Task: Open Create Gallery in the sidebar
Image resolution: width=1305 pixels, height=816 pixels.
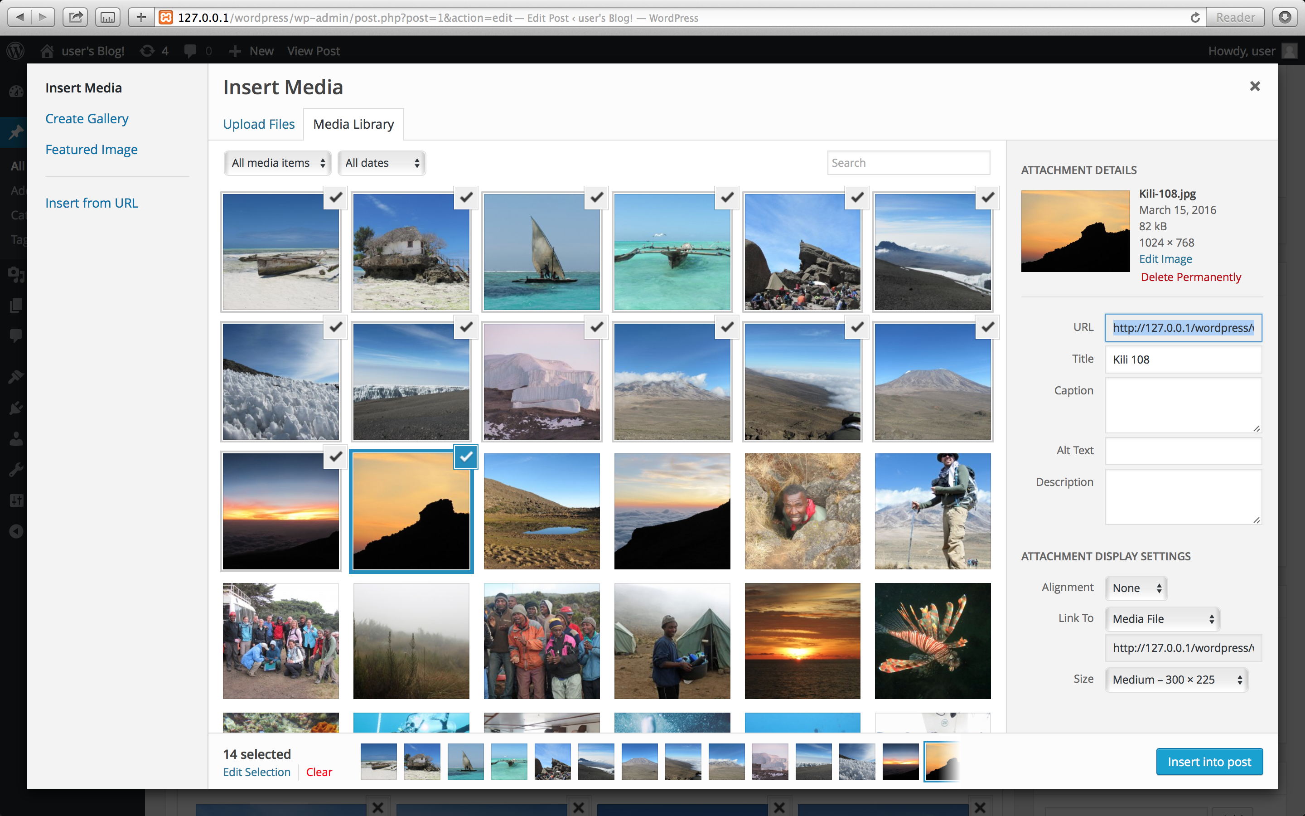Action: click(87, 119)
